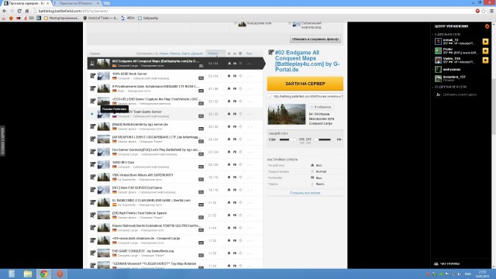Click avatar of friend andryuanas
This screenshot has width=496, height=279.
(438, 69)
